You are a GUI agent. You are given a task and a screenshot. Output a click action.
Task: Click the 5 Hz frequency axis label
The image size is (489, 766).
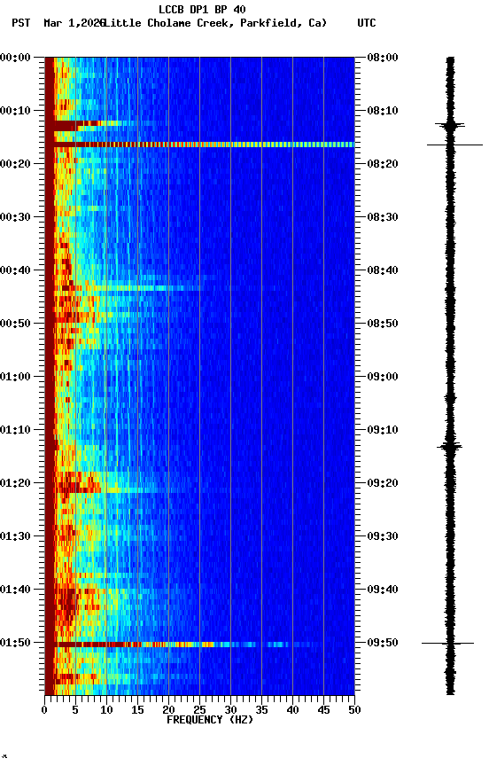click(75, 710)
